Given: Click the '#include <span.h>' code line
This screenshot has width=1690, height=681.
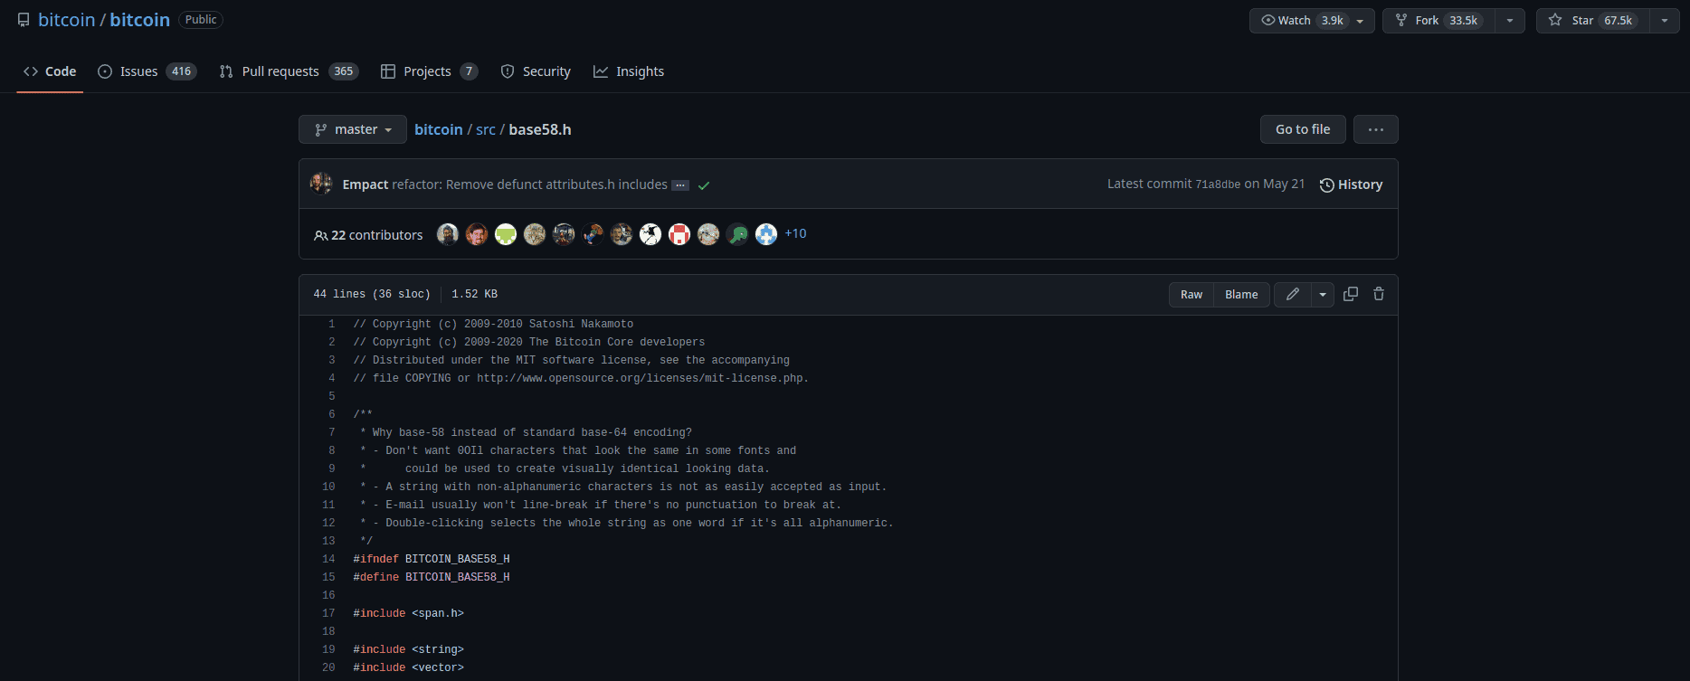Looking at the screenshot, I should tap(409, 613).
